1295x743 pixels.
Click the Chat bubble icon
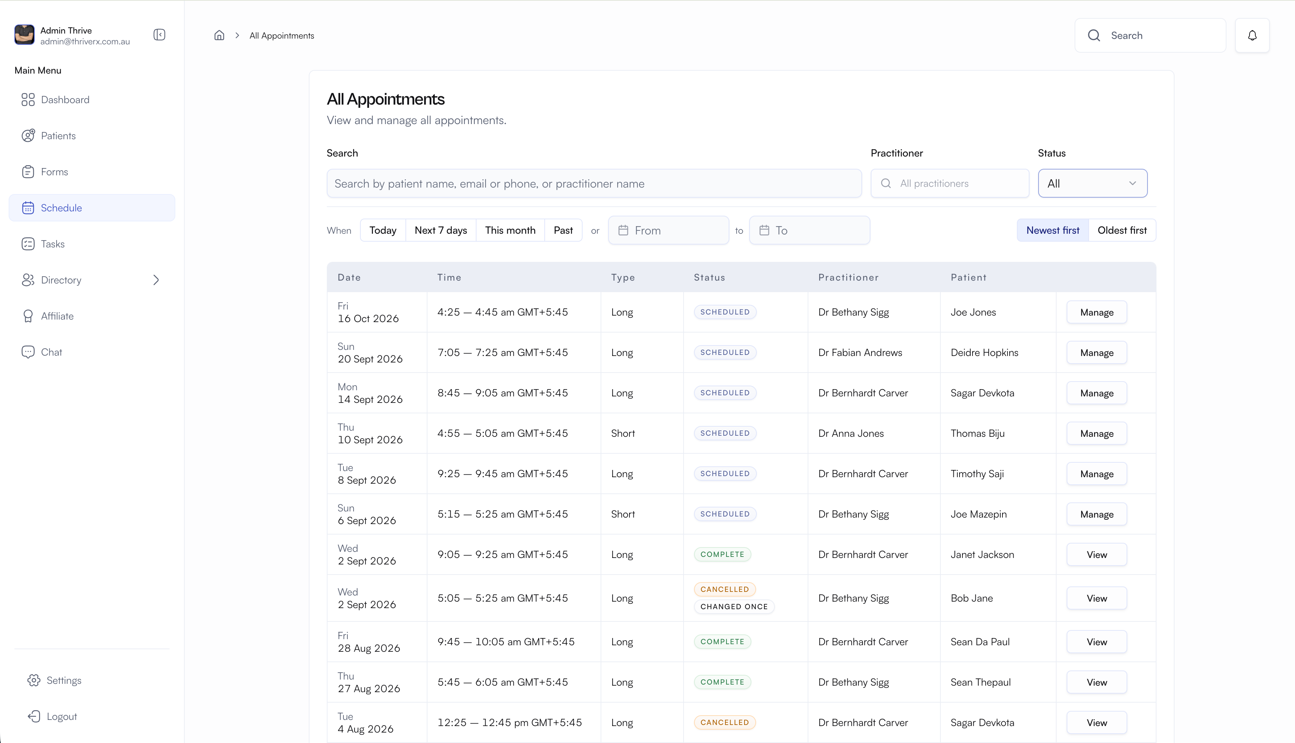tap(28, 352)
